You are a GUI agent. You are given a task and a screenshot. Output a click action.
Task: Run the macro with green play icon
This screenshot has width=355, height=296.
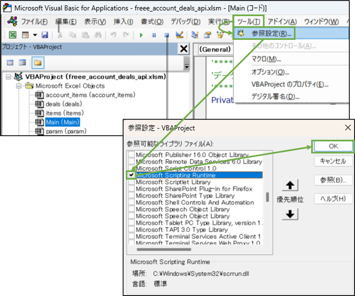point(141,35)
